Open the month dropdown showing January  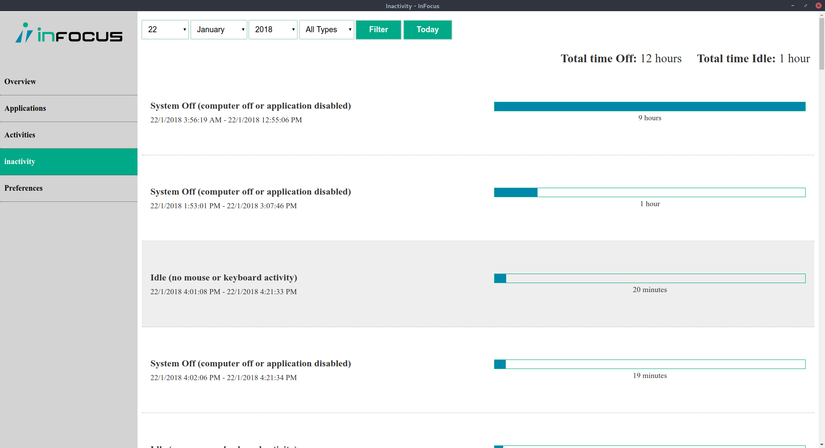tap(219, 30)
